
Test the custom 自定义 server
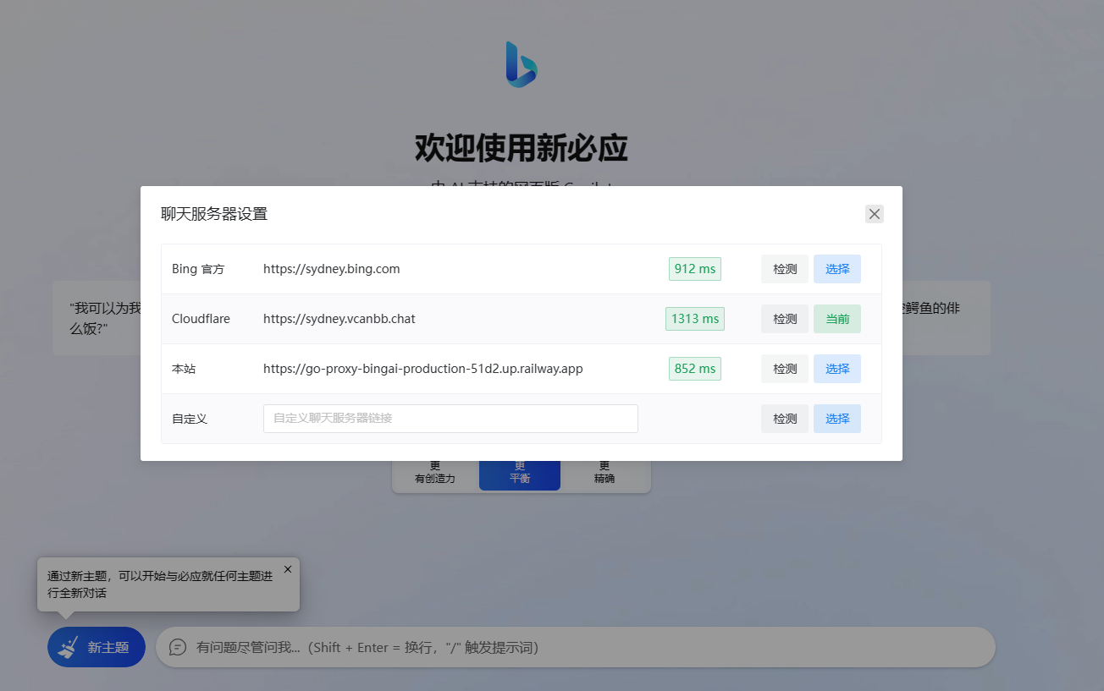[x=785, y=419]
